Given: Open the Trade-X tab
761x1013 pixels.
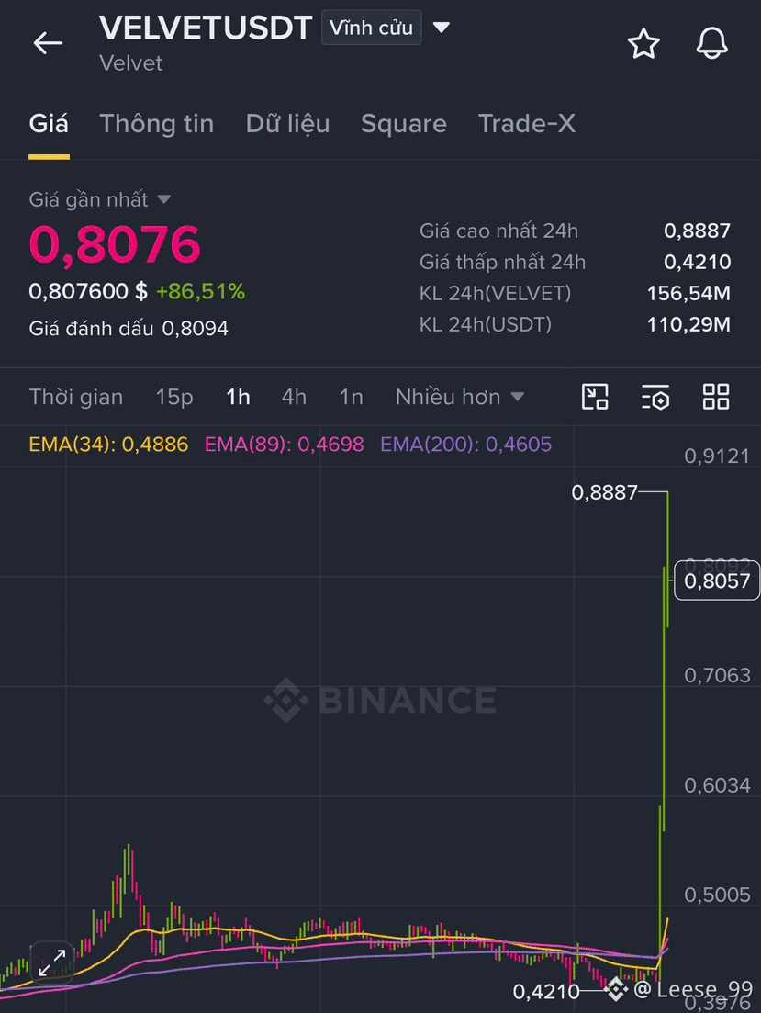Looking at the screenshot, I should [x=527, y=124].
